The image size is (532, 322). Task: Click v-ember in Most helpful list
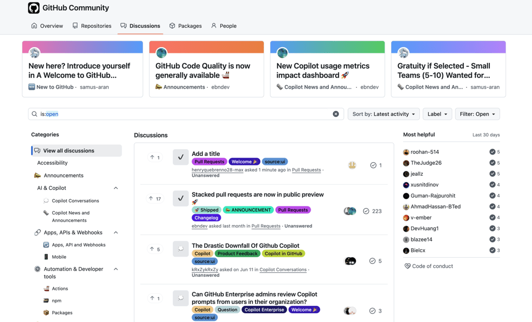[x=421, y=218]
